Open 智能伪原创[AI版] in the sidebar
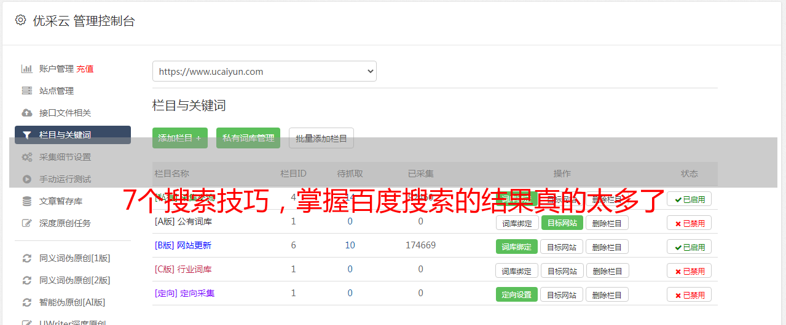The width and height of the screenshot is (786, 325). [73, 302]
